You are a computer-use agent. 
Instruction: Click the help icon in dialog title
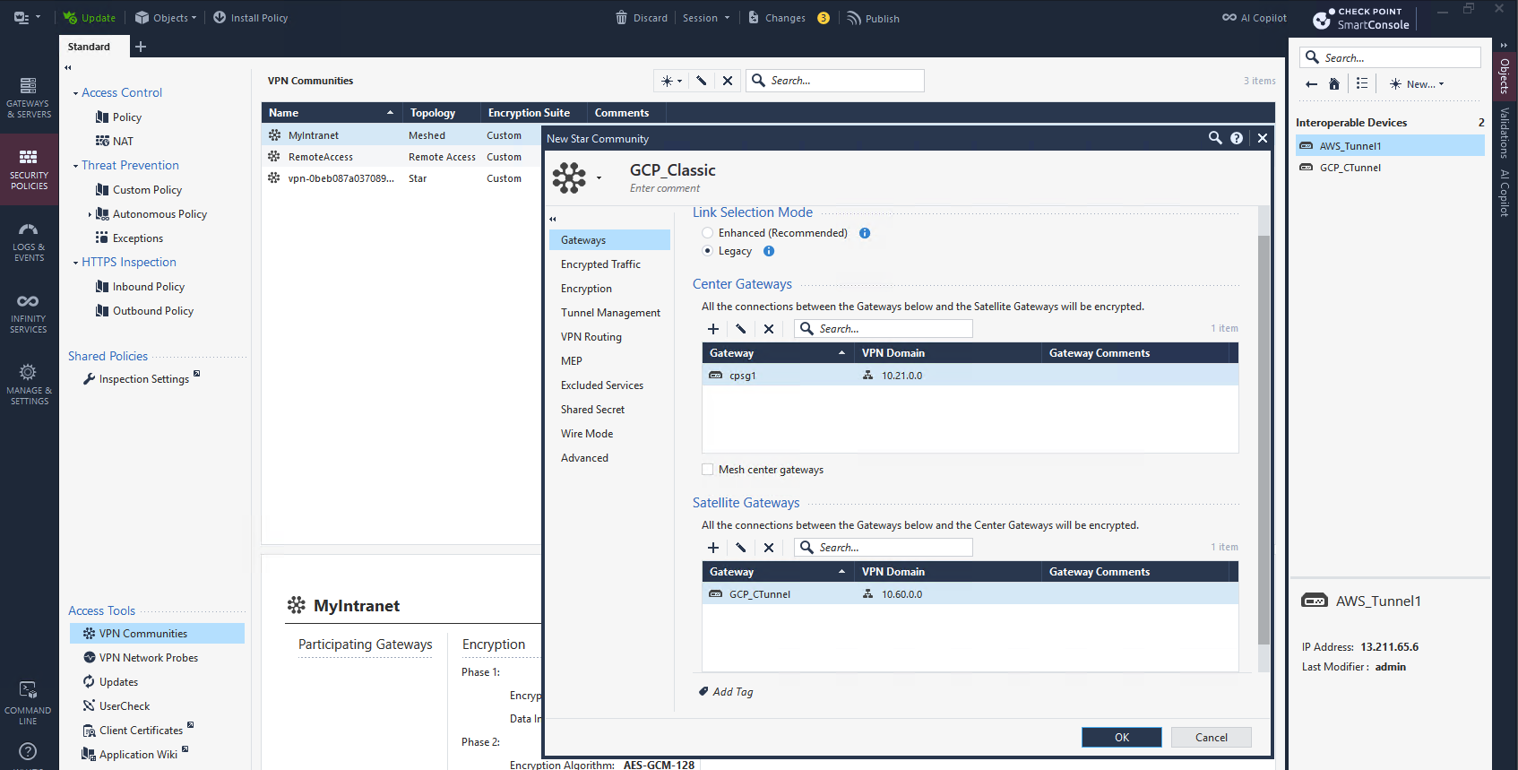(1237, 138)
